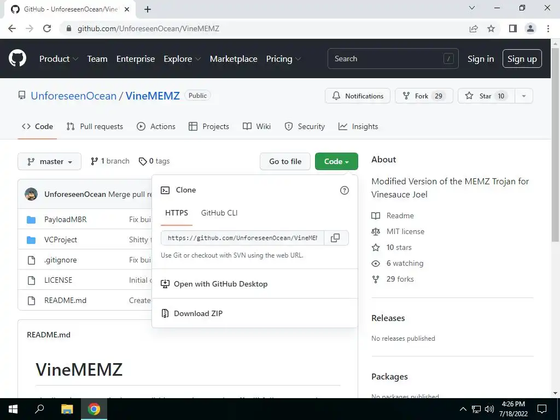Screen dimensions: 560x420
Task: Open File Explorer from taskbar
Action: [x=67, y=409]
